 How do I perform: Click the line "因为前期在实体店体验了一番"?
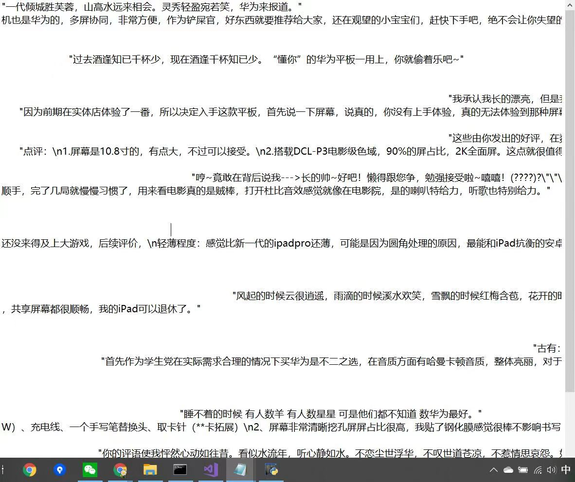click(290, 112)
